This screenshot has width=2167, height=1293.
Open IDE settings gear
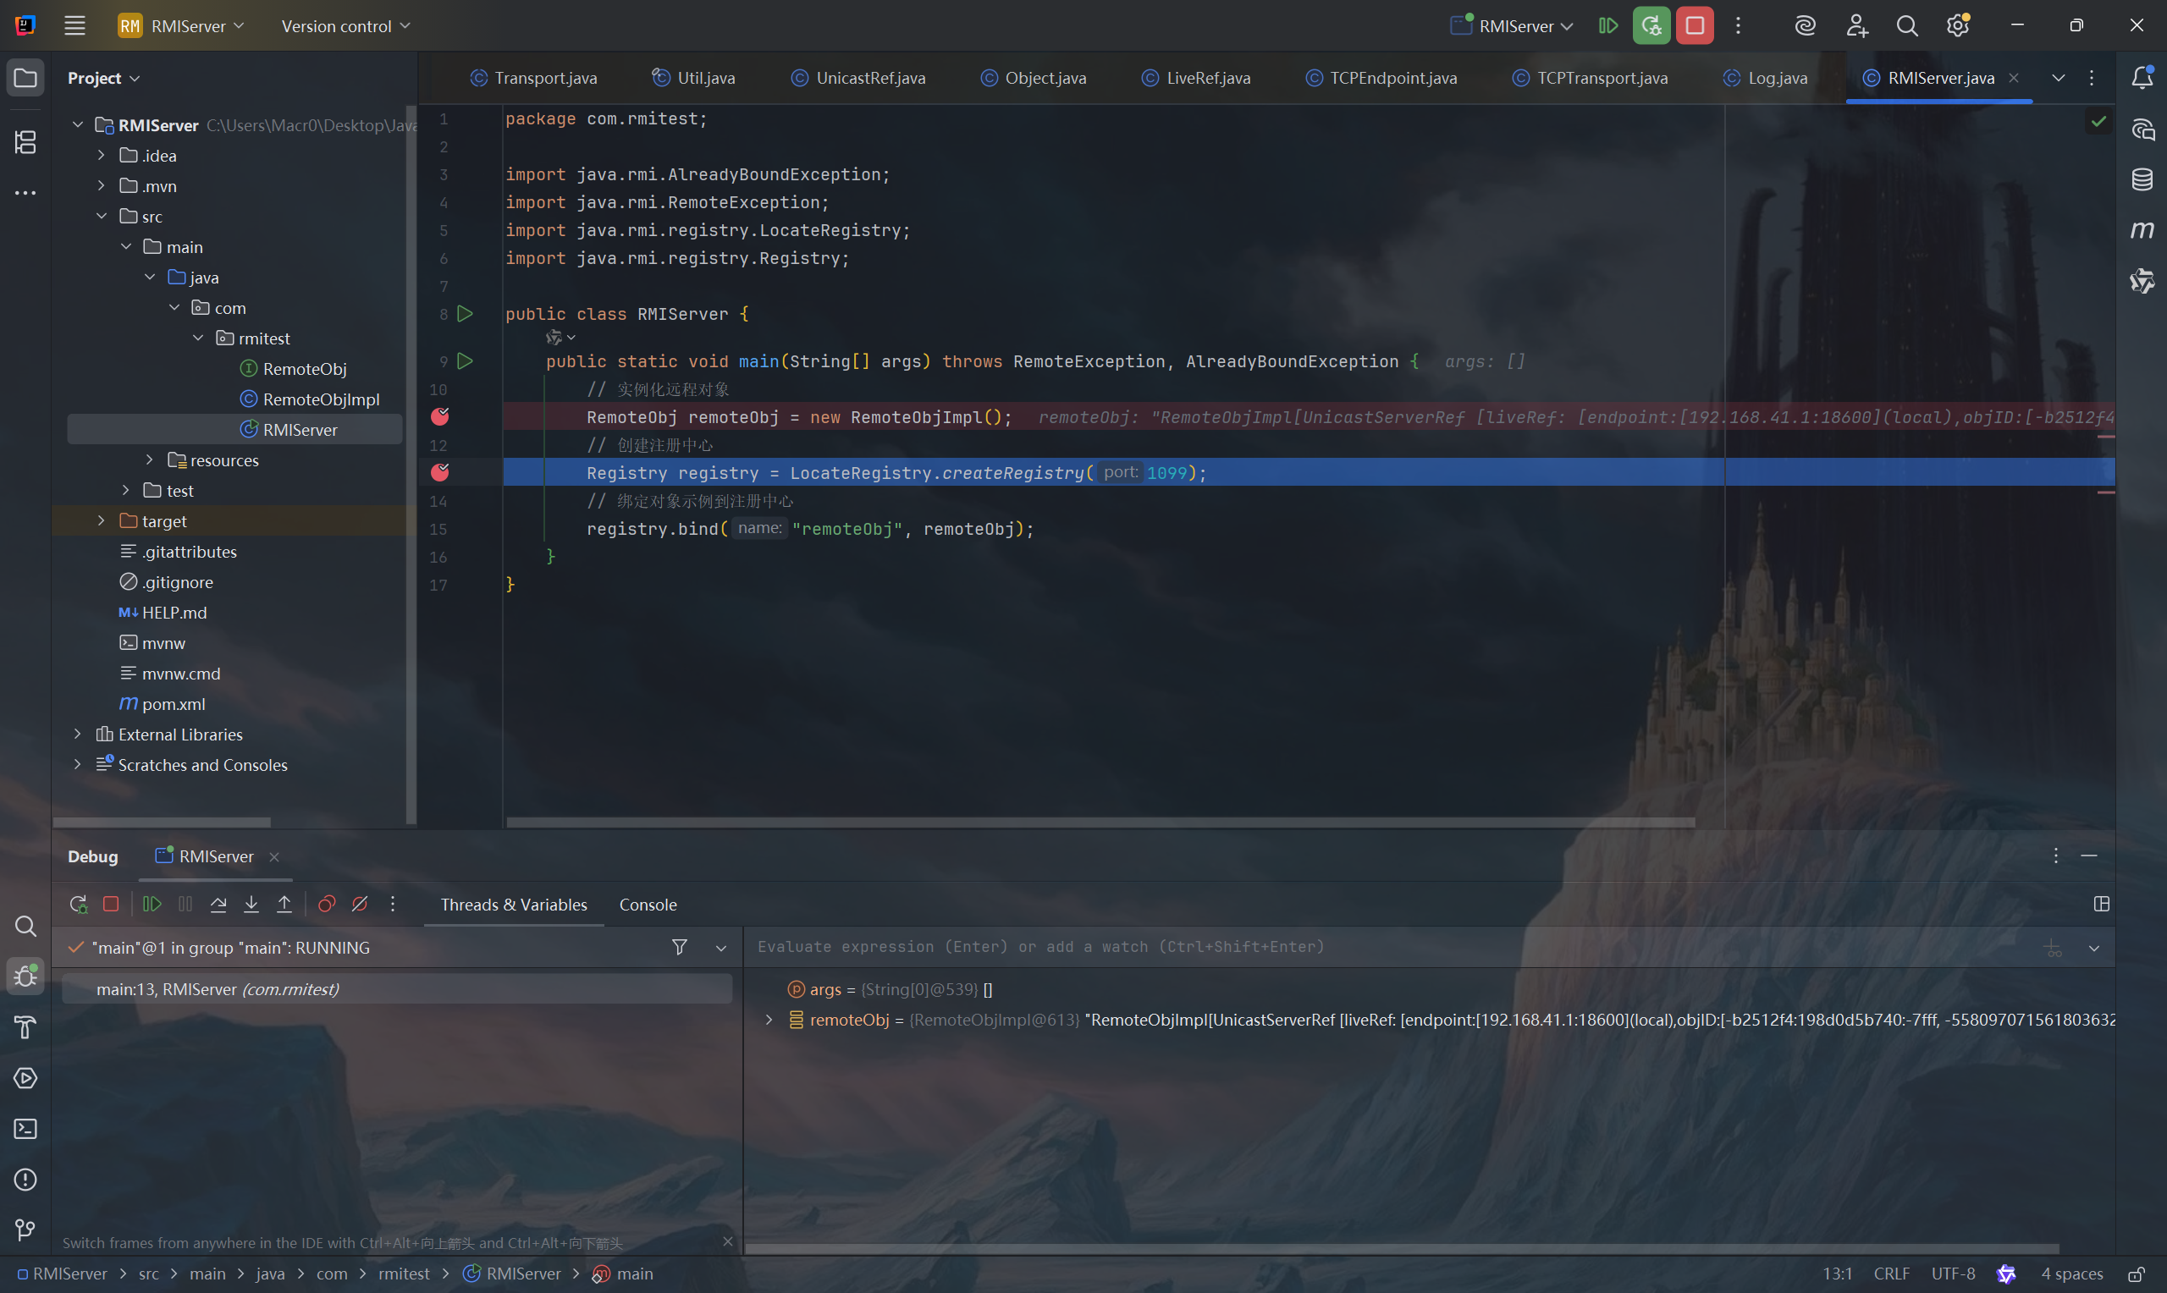tap(1958, 25)
